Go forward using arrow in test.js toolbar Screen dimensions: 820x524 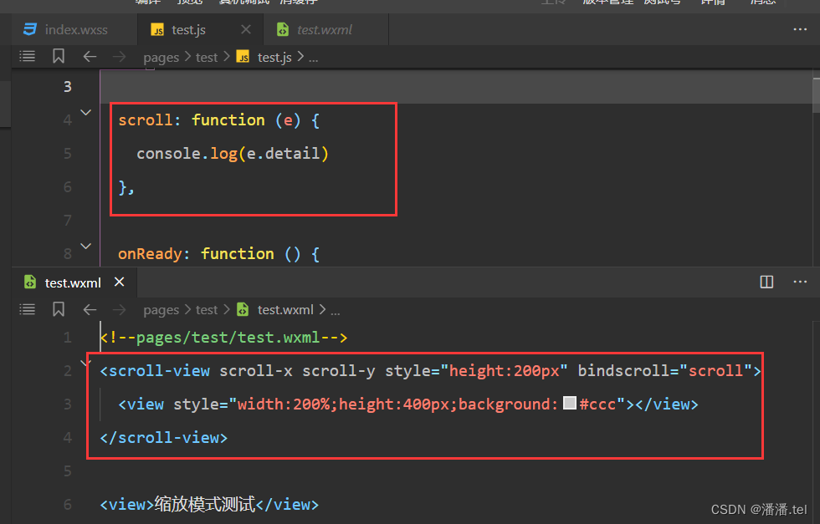(119, 57)
